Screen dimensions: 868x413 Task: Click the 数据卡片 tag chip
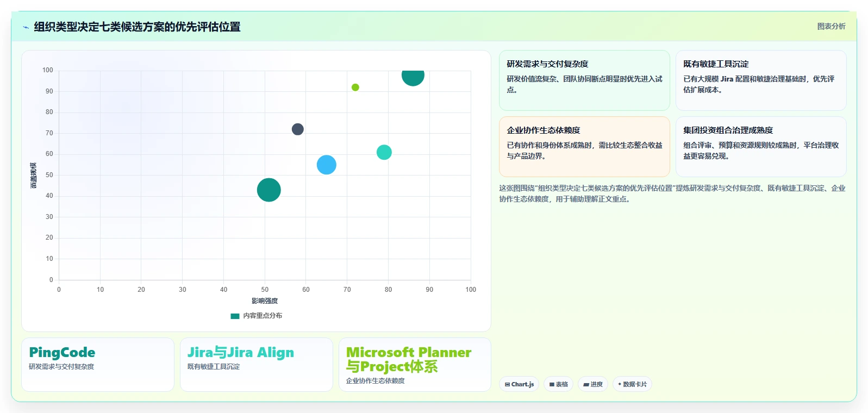click(x=632, y=384)
